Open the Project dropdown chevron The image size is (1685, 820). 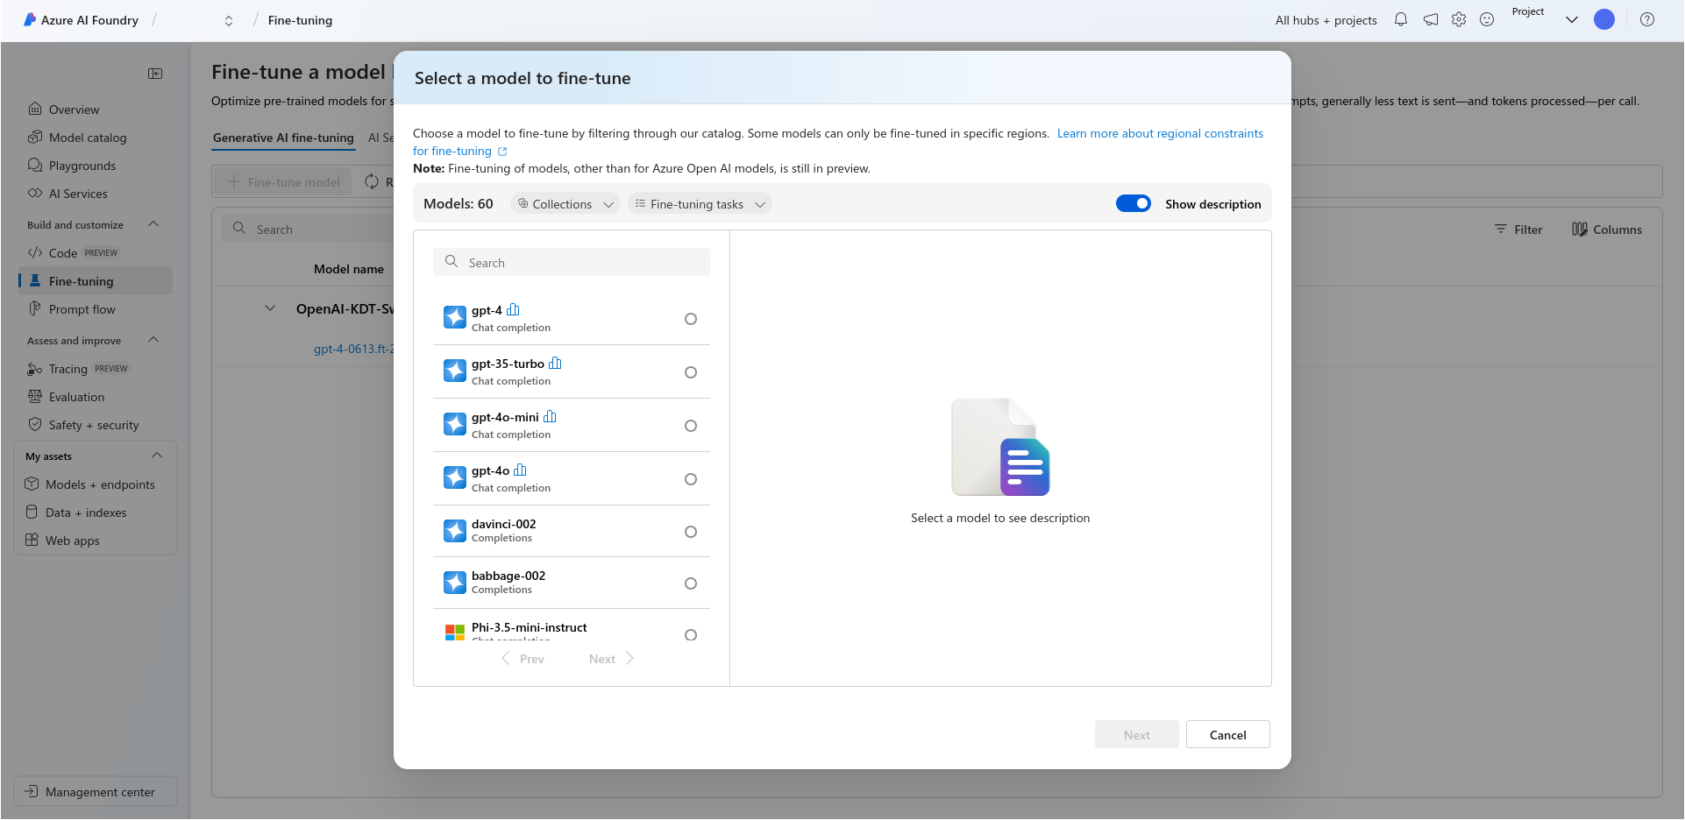(x=1572, y=19)
